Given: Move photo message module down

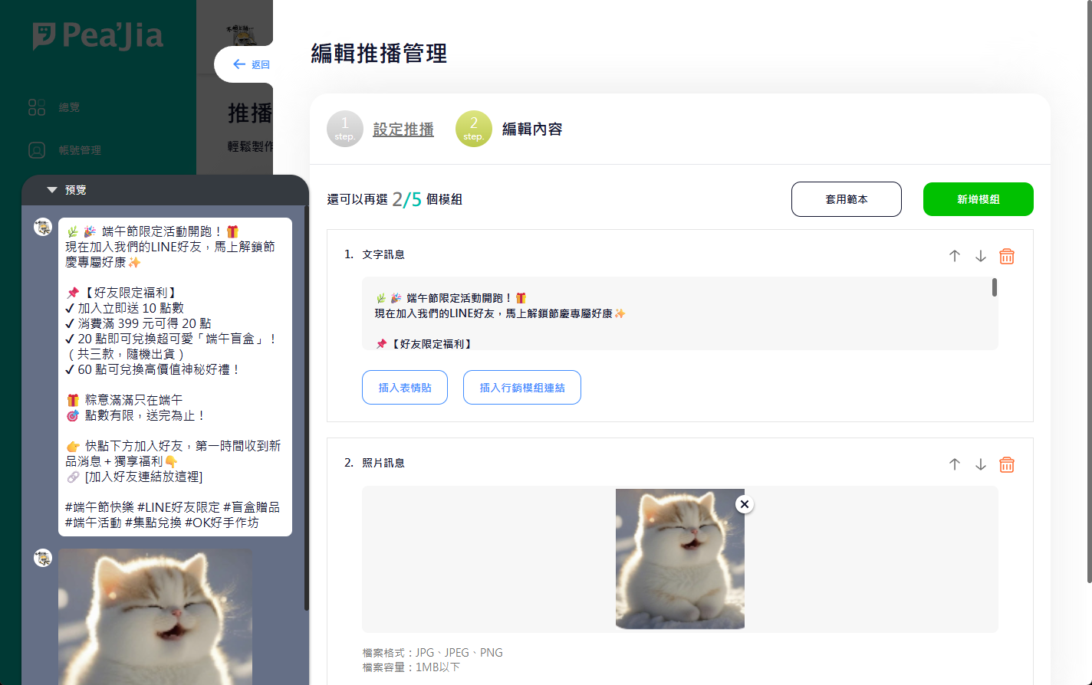Looking at the screenshot, I should (981, 464).
